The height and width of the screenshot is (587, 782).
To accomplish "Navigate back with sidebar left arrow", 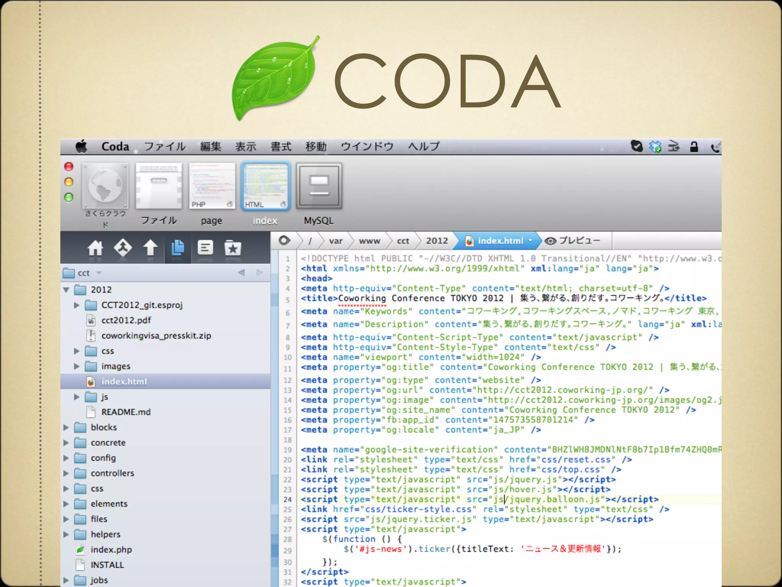I will pos(241,272).
